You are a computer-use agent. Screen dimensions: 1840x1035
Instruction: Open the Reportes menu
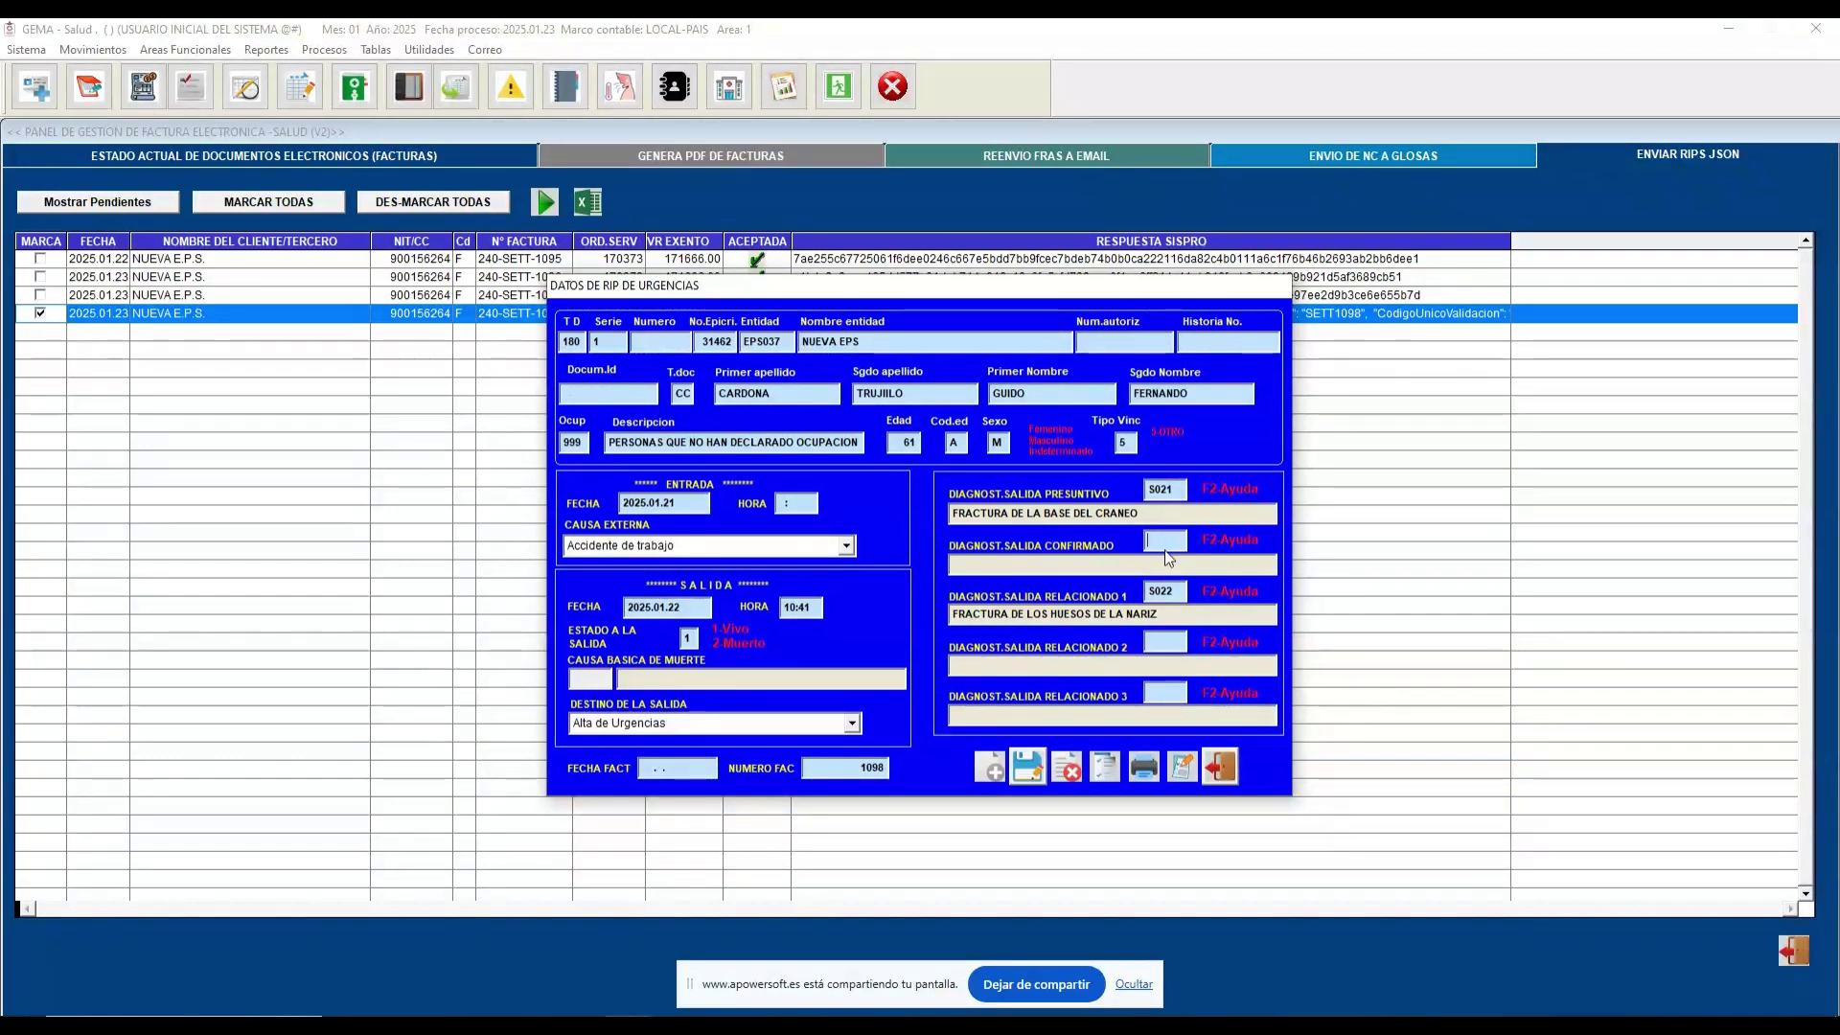click(266, 50)
